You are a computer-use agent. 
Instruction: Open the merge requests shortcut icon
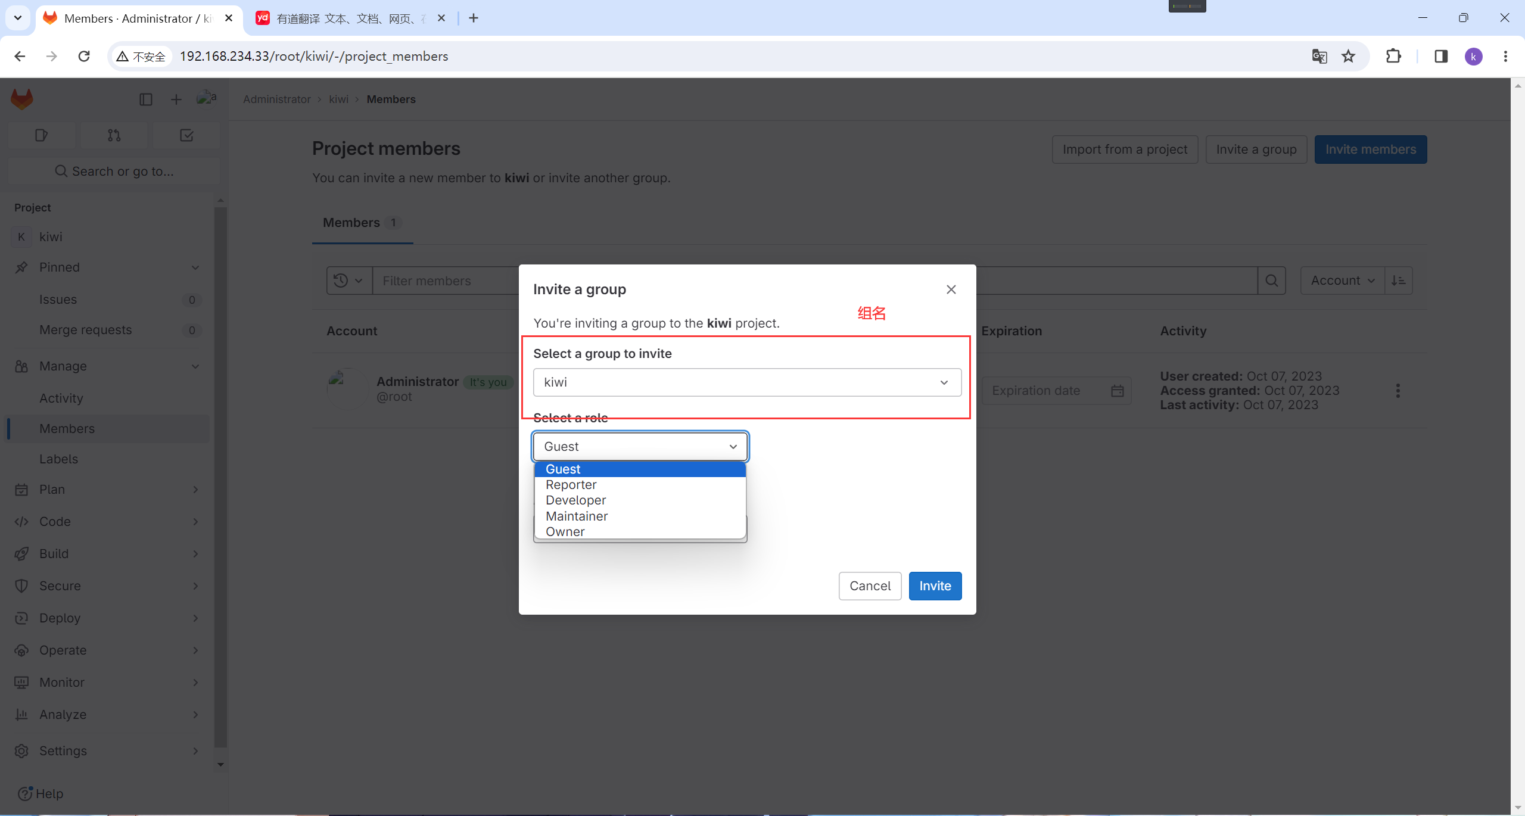point(114,136)
